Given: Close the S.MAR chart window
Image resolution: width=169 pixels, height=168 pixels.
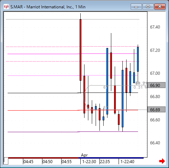Looking at the screenshot, I should (160, 7).
